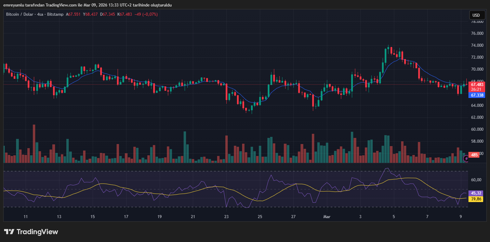Click the 9 date on the time axis
The height and width of the screenshot is (242, 490).
pyautogui.click(x=461, y=217)
